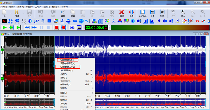
Task: Open the 效果(X) menu
Action: (x=21, y=7)
